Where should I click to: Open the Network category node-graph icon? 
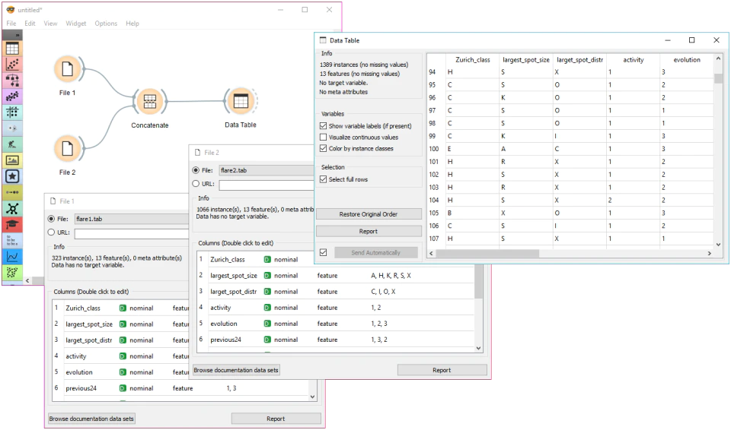(x=12, y=208)
